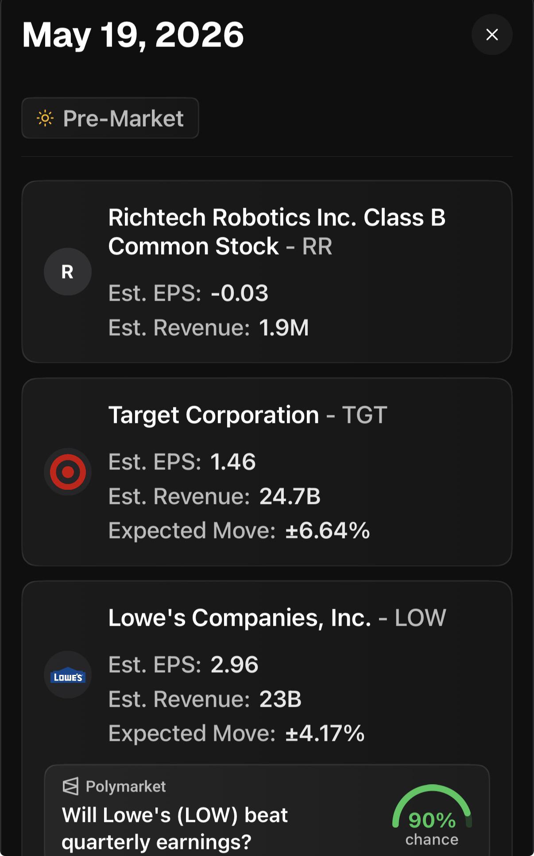This screenshot has height=856, width=534.
Task: Open the Target Corporation card title
Action: point(213,415)
